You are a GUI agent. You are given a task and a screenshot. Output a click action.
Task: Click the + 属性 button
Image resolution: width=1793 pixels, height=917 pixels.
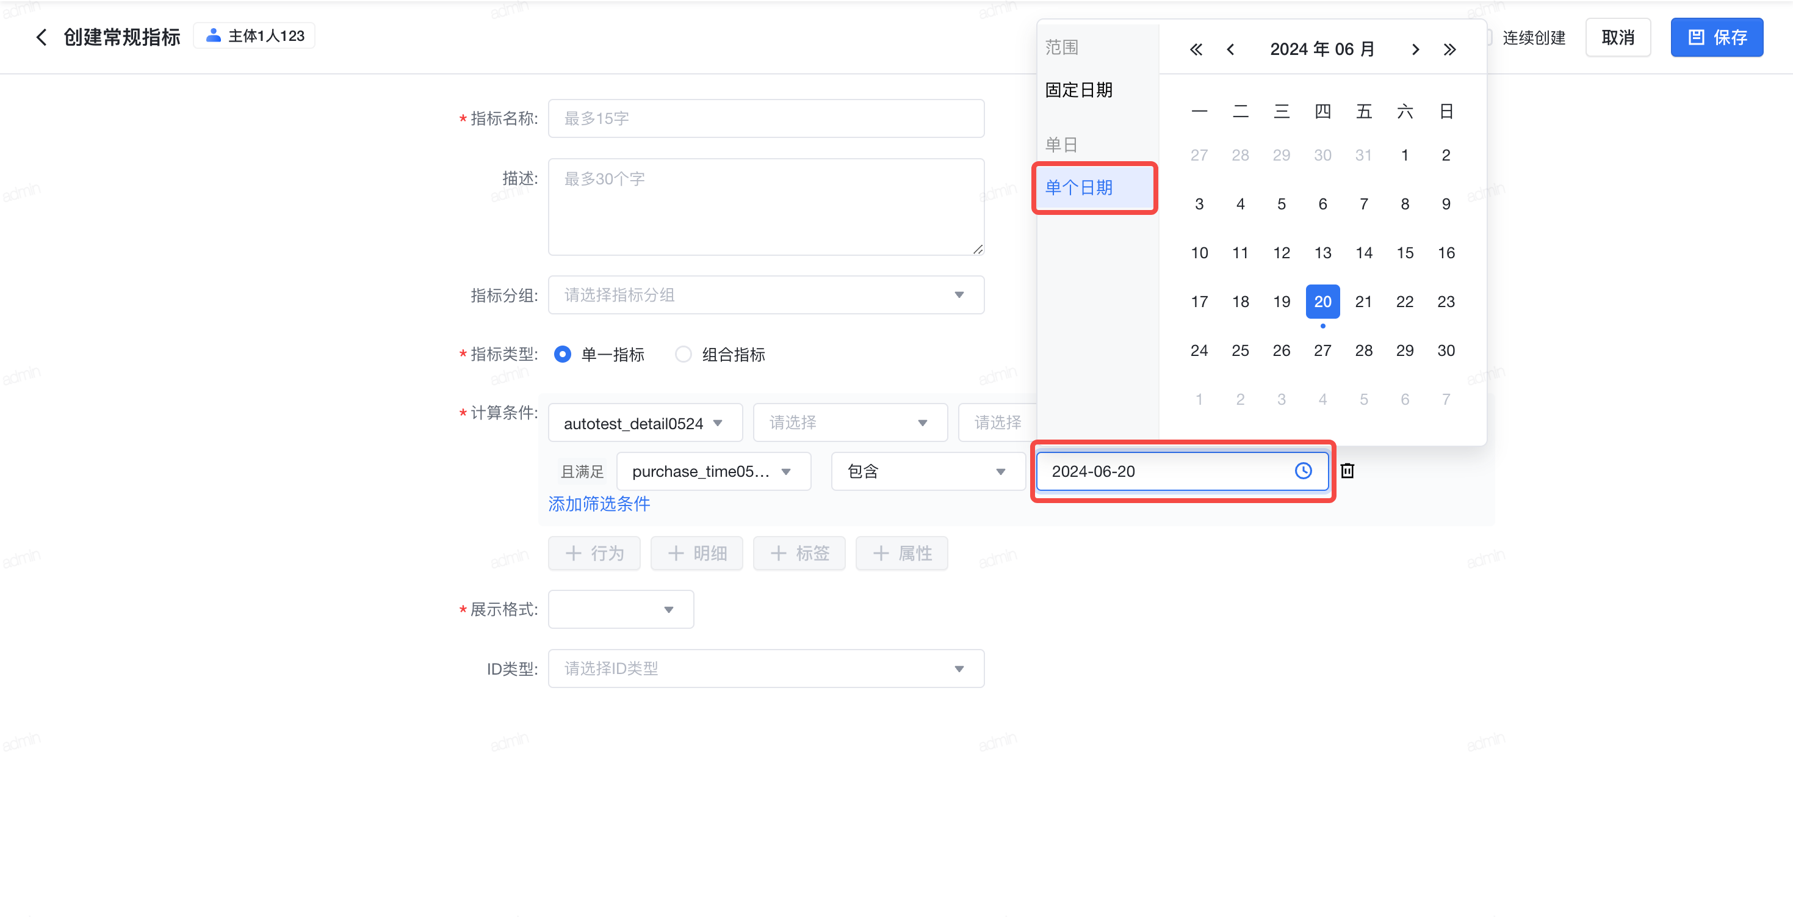click(x=901, y=554)
